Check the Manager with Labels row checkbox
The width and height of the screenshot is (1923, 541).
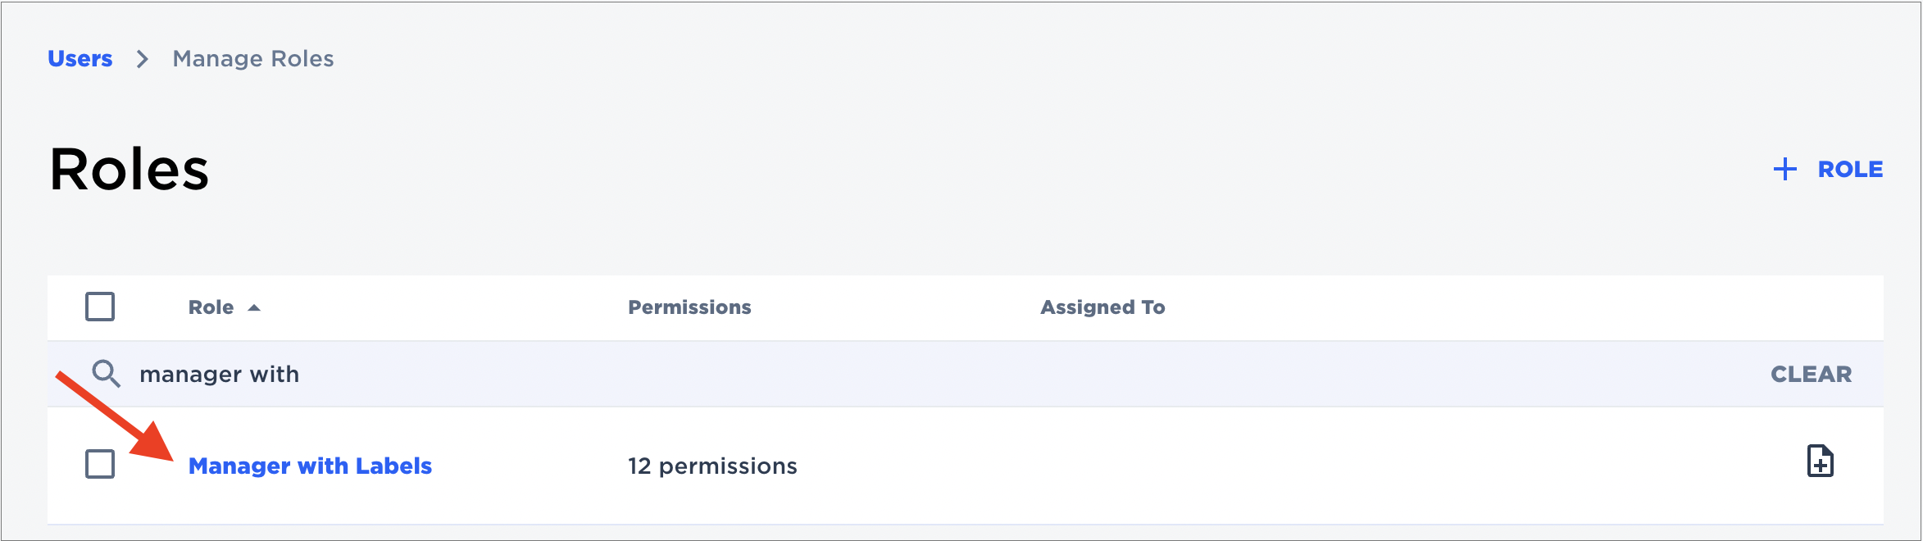pos(100,464)
